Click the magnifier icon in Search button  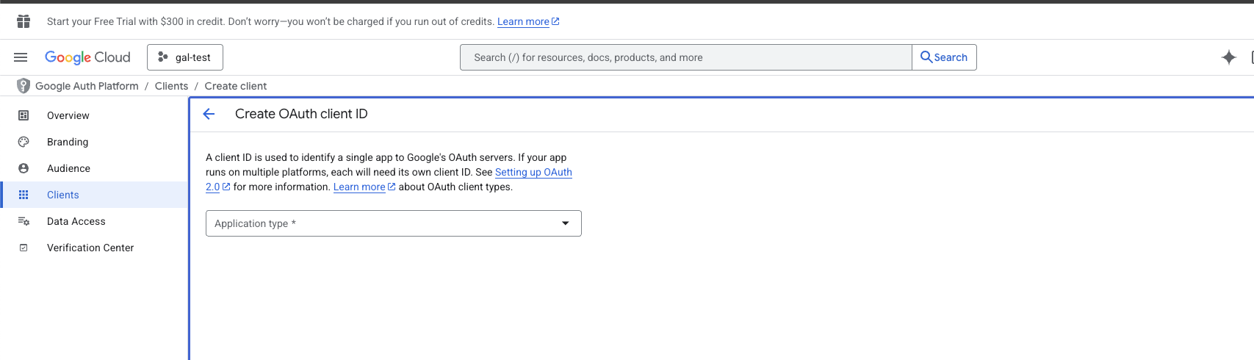pyautogui.click(x=926, y=57)
